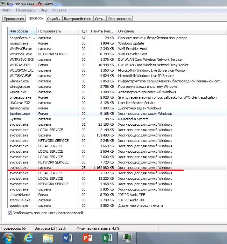This screenshot has width=227, height=244.
Task: Switch to the Сеть tab
Action: point(99,19)
